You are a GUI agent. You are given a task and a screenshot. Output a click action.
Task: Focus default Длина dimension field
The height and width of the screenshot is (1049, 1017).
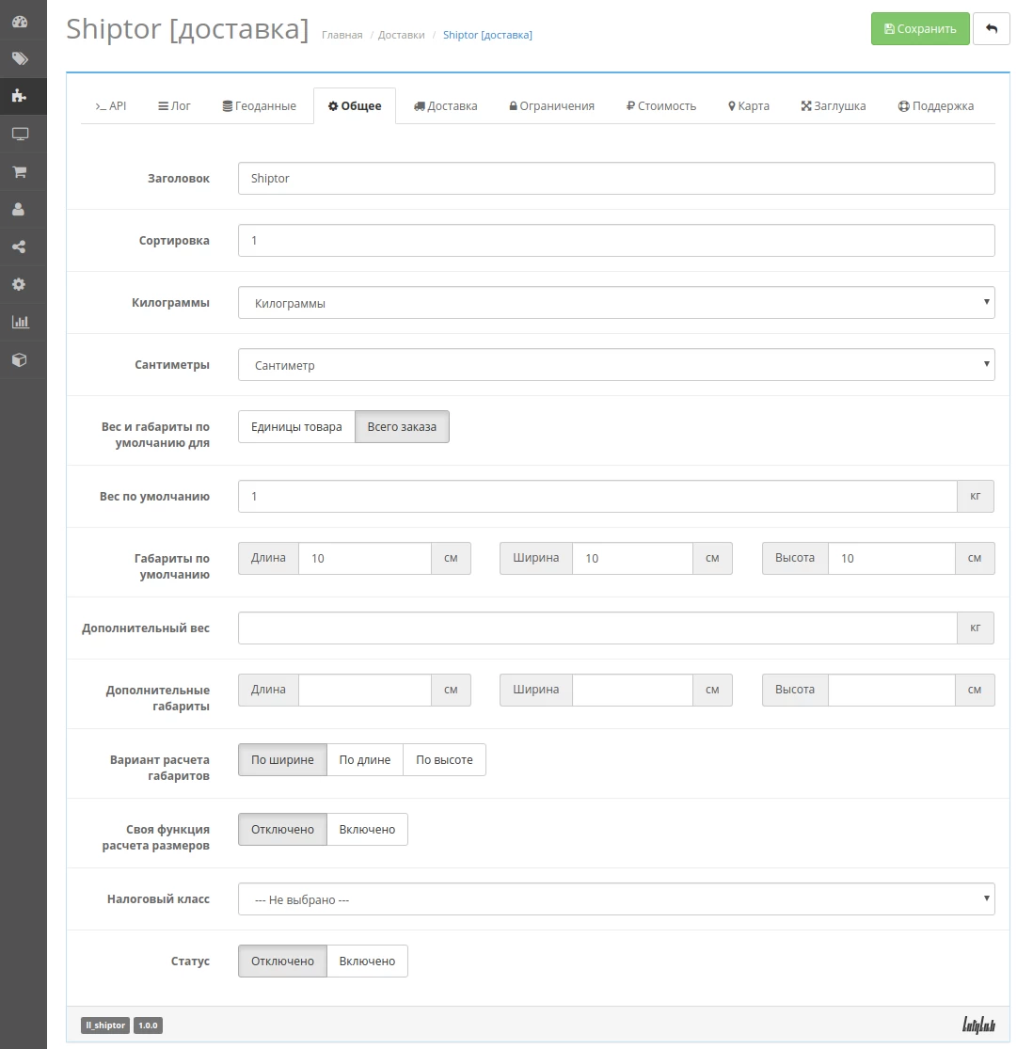click(x=365, y=559)
